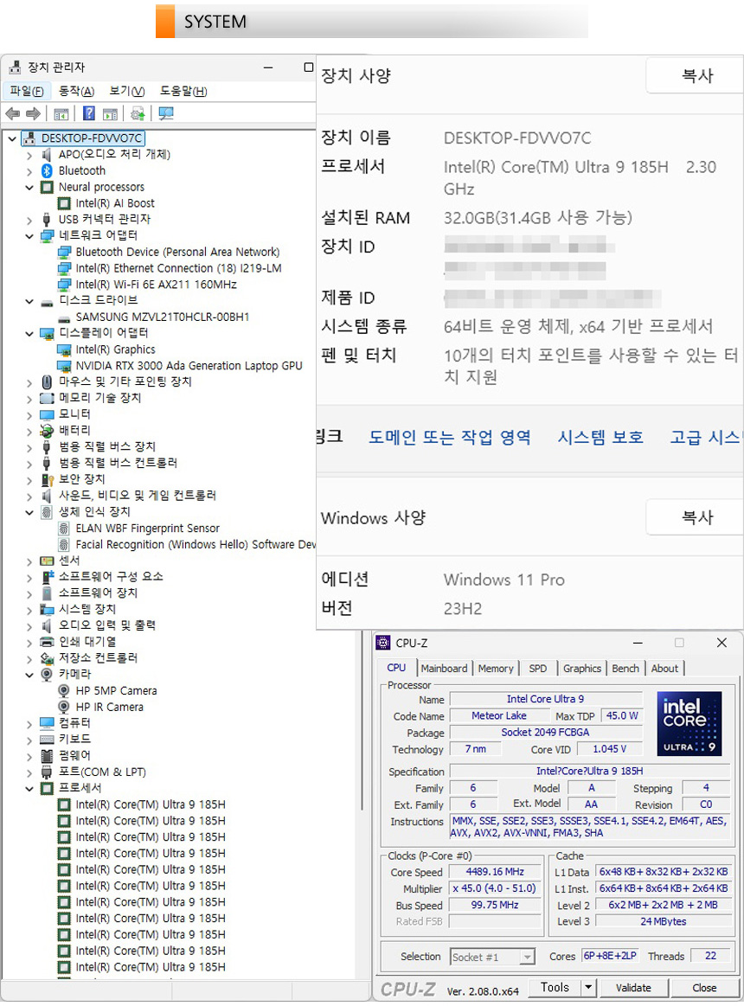Click the Intel Core Ultra 9 logo in CPU-Z
This screenshot has height=1006, width=744.
pos(689,723)
